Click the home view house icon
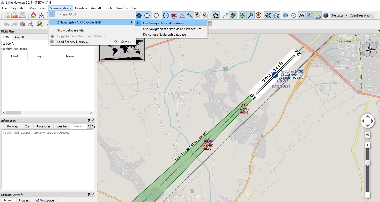Viewport: 380px width, 202px height. (34, 15)
